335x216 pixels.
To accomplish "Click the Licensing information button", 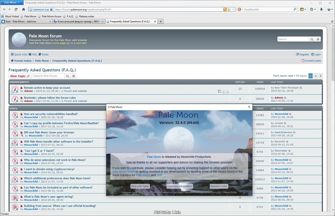I will pyautogui.click(x=180, y=186).
